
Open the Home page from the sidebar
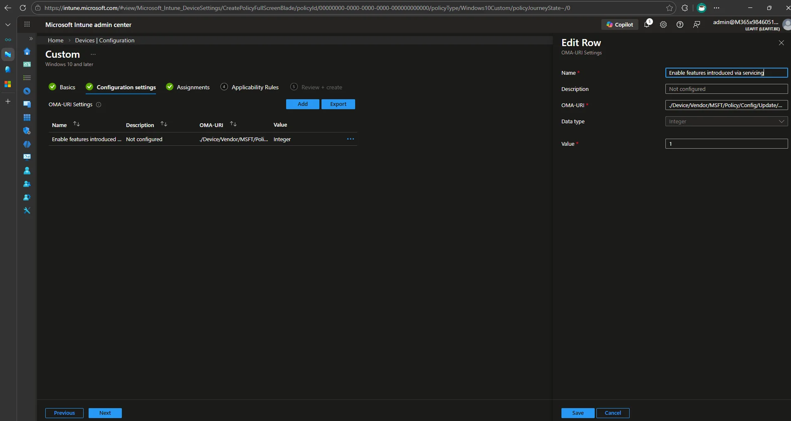point(27,51)
